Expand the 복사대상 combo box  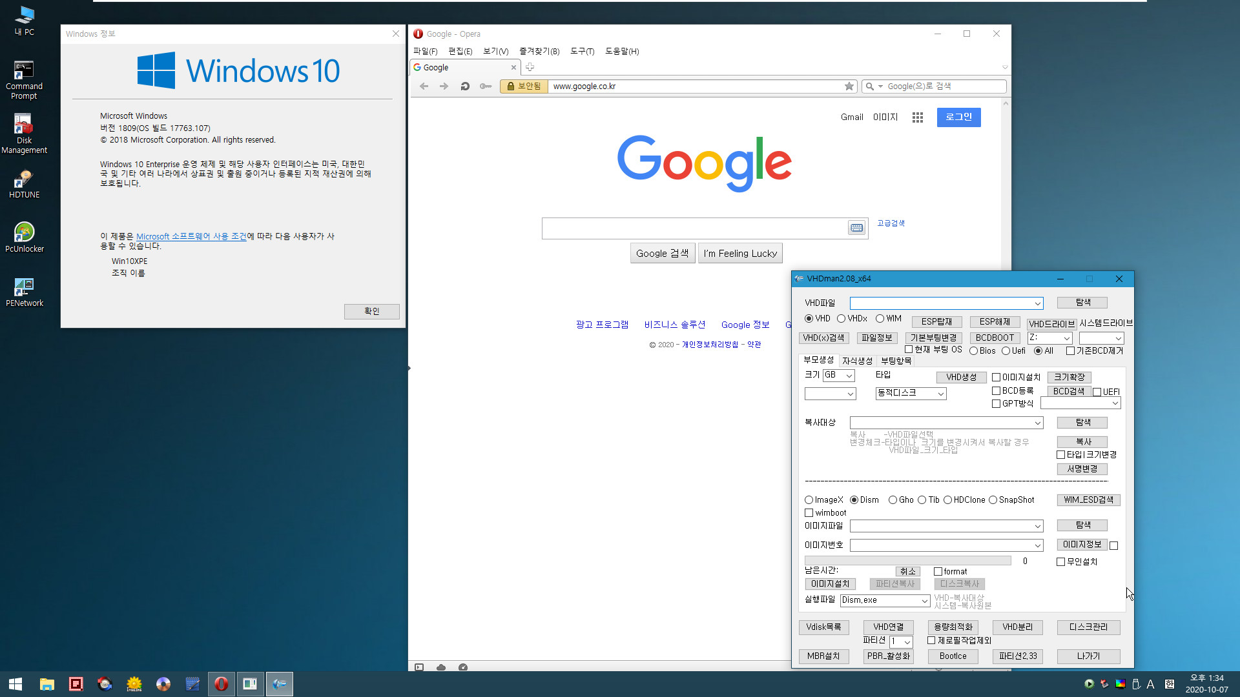[1037, 423]
